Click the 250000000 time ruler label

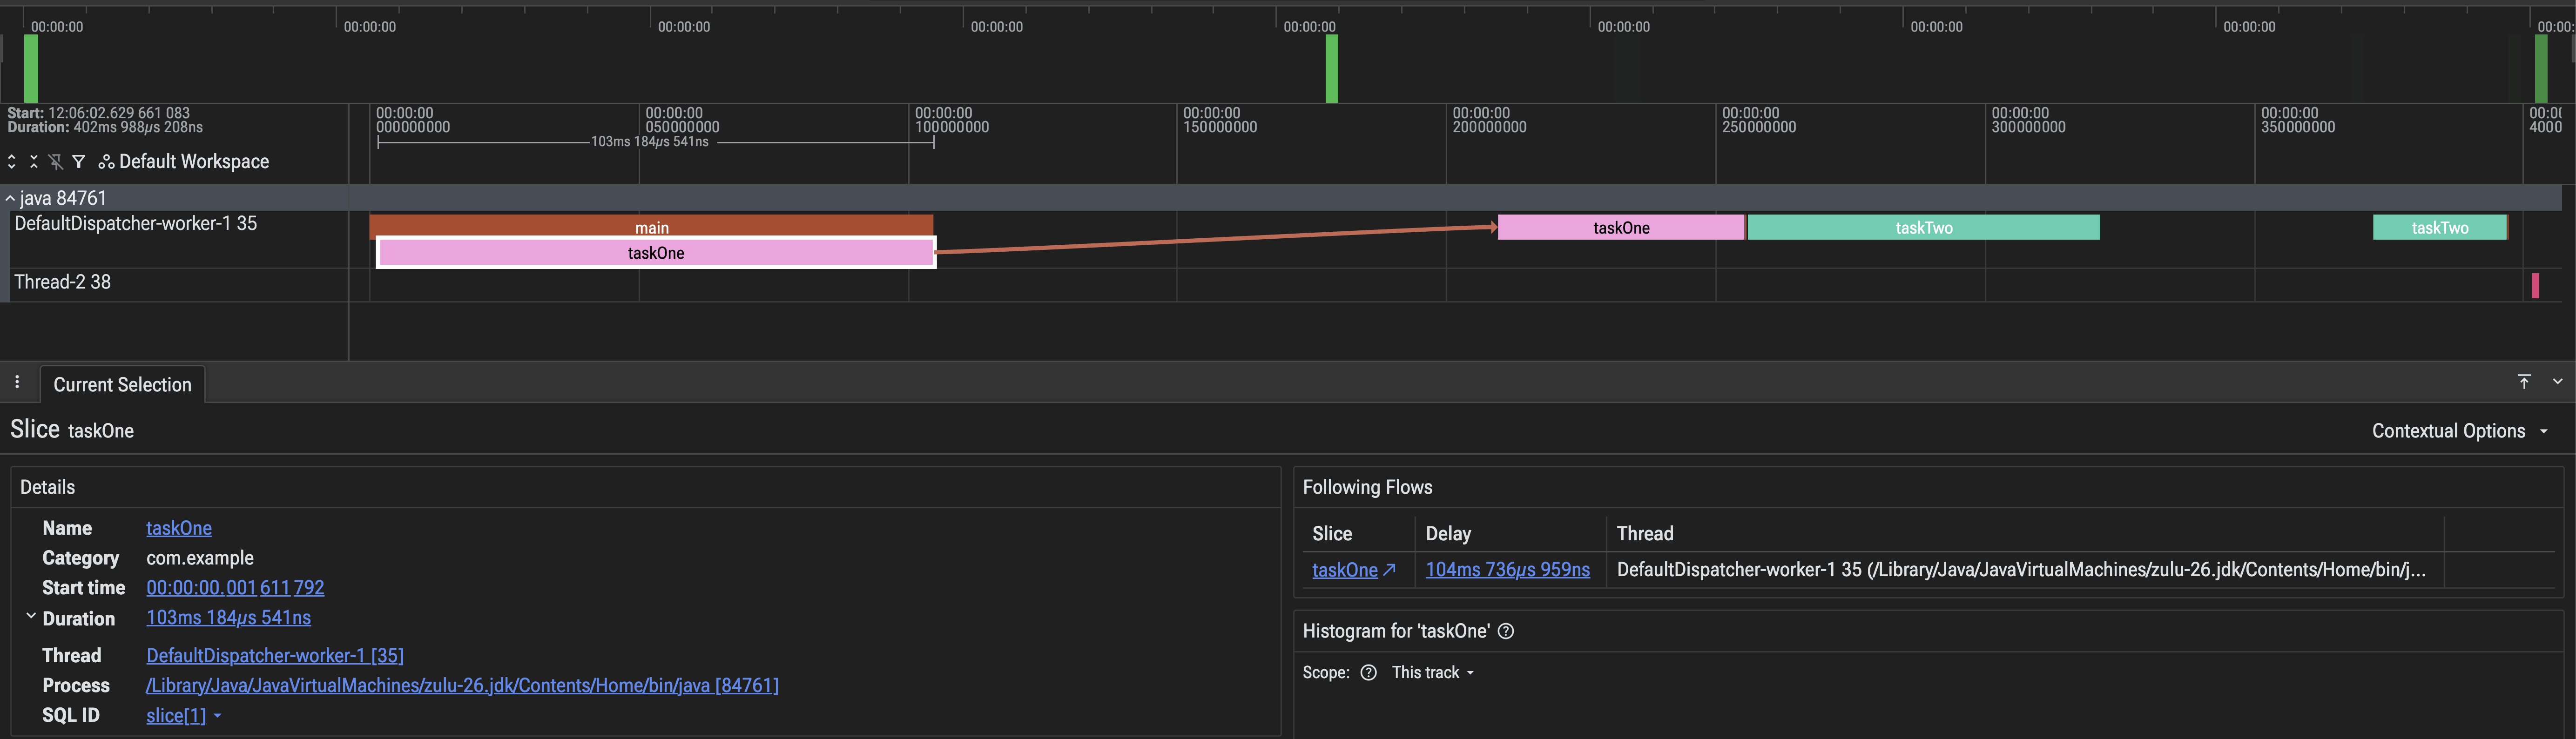(1759, 127)
